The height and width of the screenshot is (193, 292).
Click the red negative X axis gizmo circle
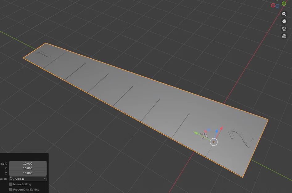(273, 5)
